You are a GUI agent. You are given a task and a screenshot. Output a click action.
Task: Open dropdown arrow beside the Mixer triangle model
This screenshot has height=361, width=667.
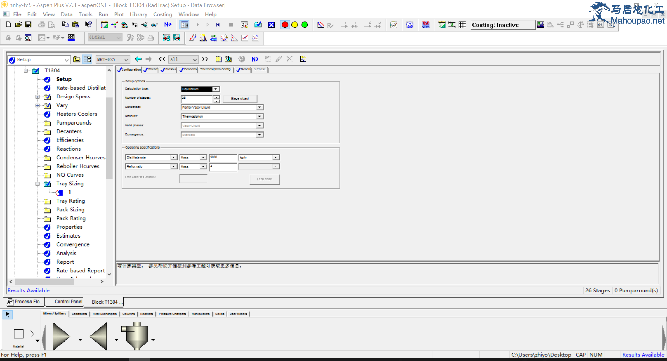pyautogui.click(x=80, y=340)
